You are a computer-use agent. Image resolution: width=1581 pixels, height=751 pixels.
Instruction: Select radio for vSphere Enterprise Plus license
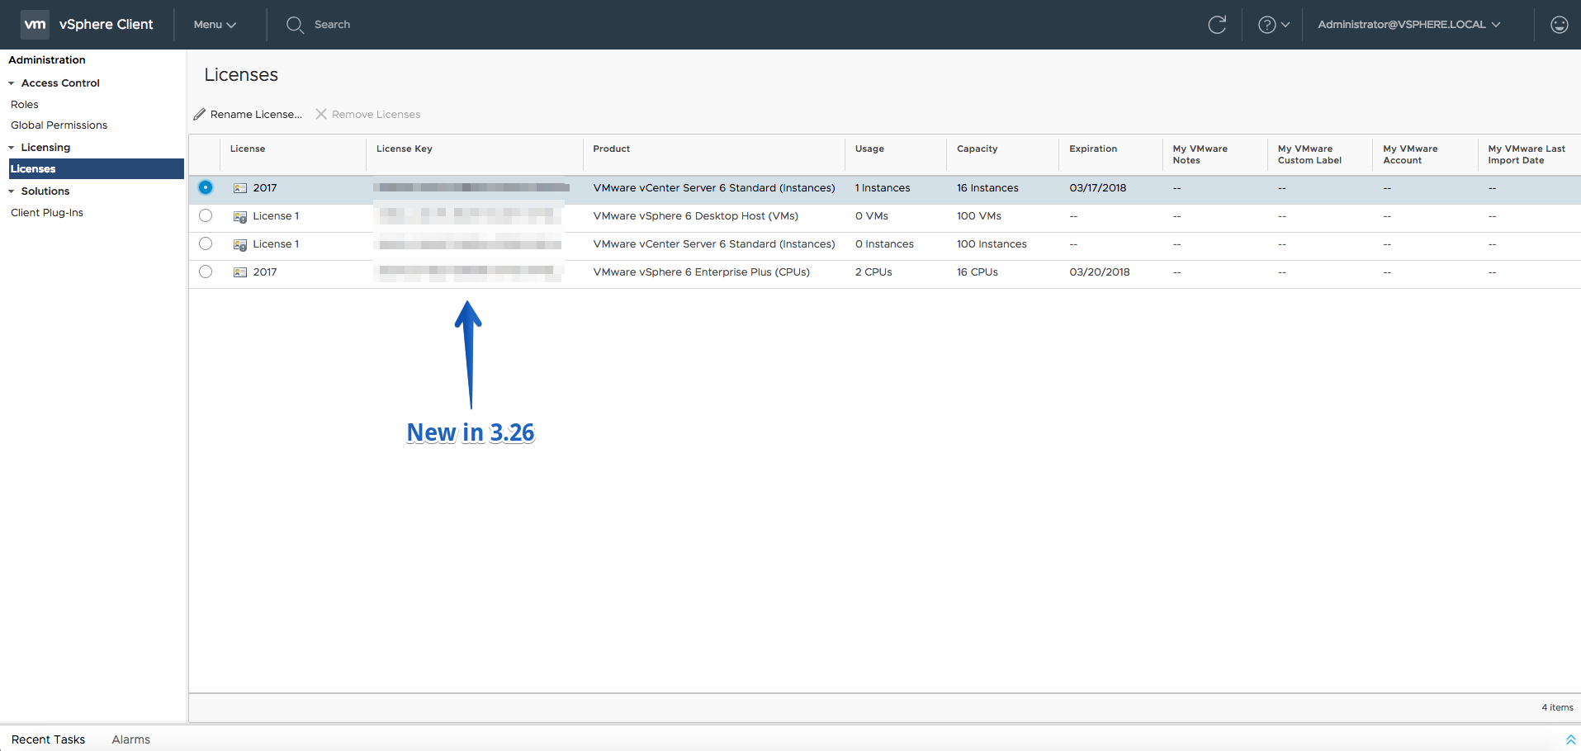pyautogui.click(x=206, y=272)
